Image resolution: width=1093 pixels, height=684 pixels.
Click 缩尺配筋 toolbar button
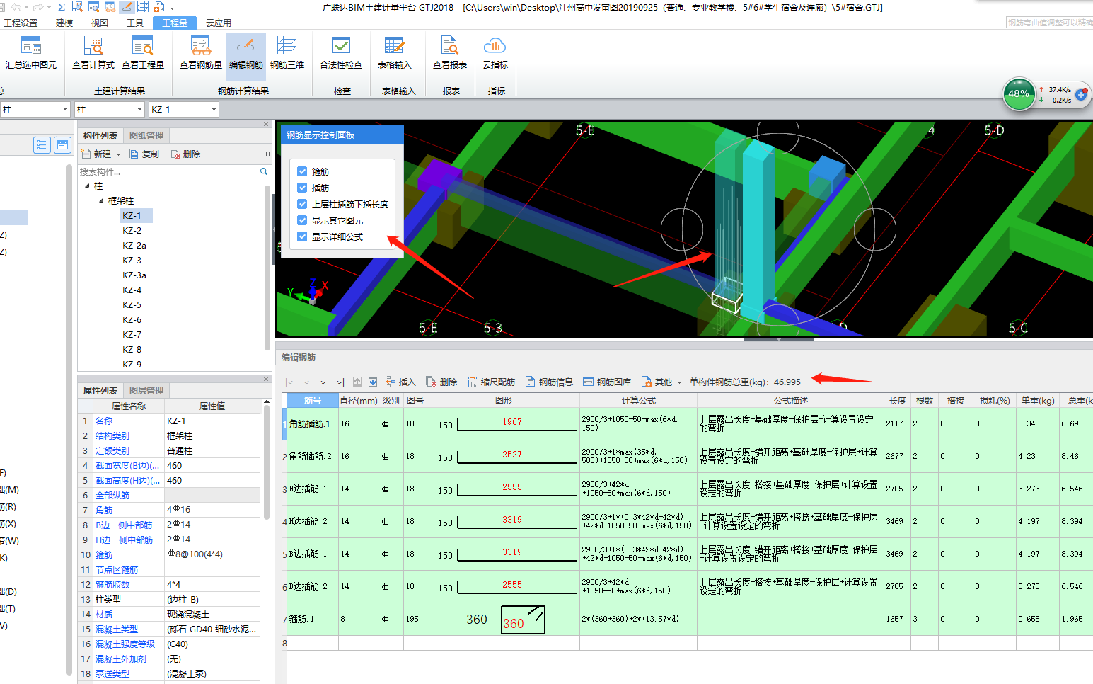491,382
